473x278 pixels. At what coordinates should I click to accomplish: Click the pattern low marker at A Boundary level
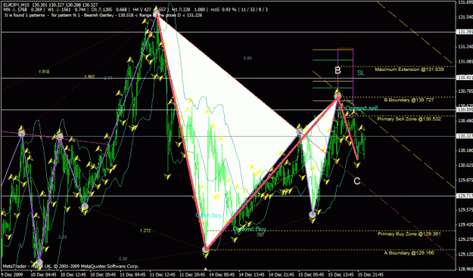pyautogui.click(x=205, y=250)
